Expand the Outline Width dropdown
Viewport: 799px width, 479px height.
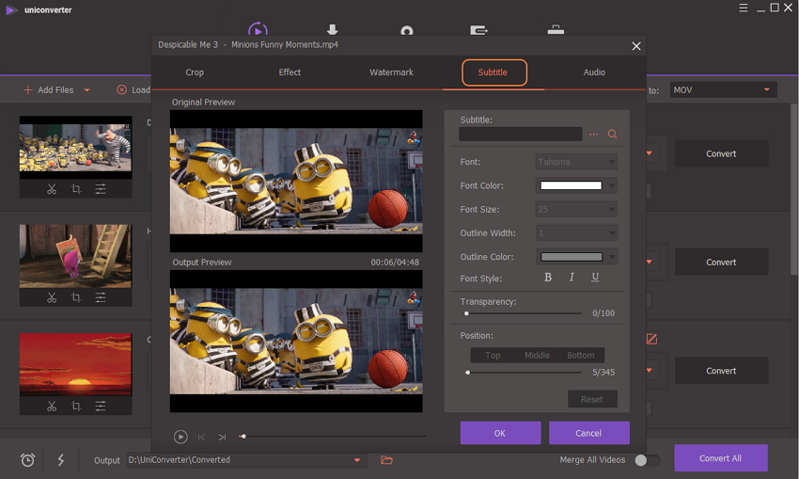click(576, 233)
